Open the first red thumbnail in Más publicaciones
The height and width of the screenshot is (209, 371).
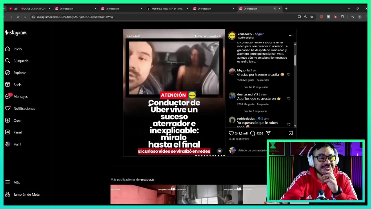[143, 194]
